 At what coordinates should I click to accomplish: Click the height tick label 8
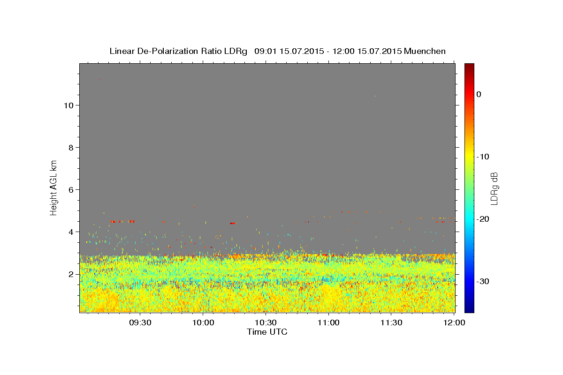(x=71, y=147)
